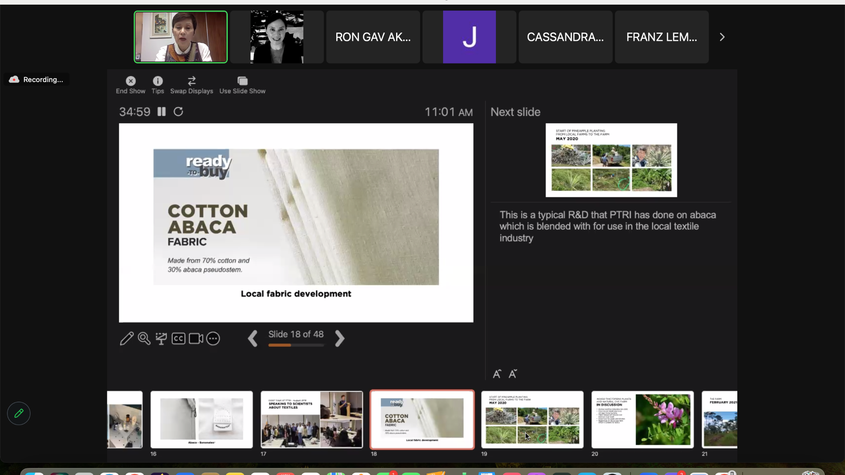Expand more participants with right chevron
Image resolution: width=845 pixels, height=475 pixels.
[722, 37]
